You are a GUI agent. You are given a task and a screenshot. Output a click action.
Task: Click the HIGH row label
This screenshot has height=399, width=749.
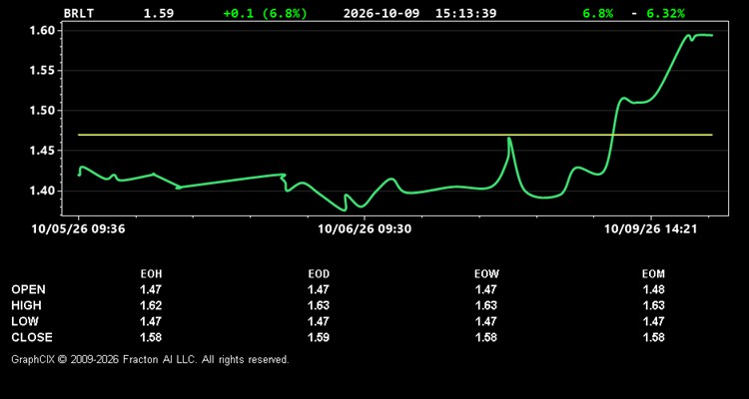[26, 305]
